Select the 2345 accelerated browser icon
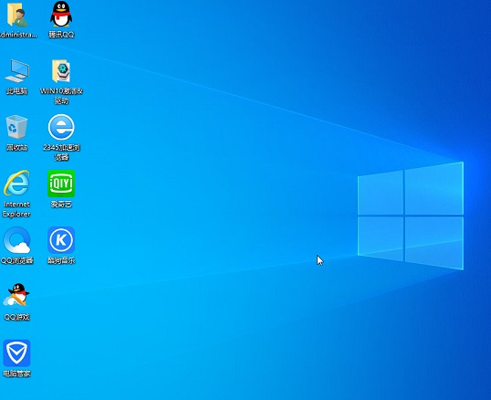Image resolution: width=491 pixels, height=400 pixels. 61,127
